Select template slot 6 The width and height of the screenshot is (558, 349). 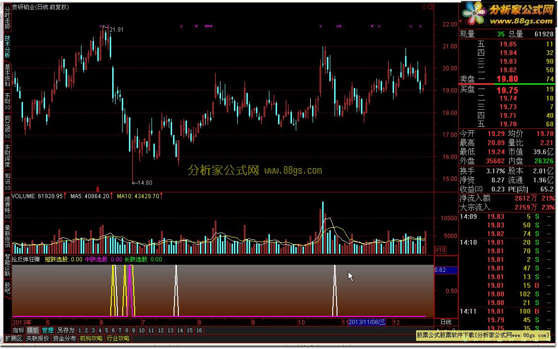coord(113,330)
